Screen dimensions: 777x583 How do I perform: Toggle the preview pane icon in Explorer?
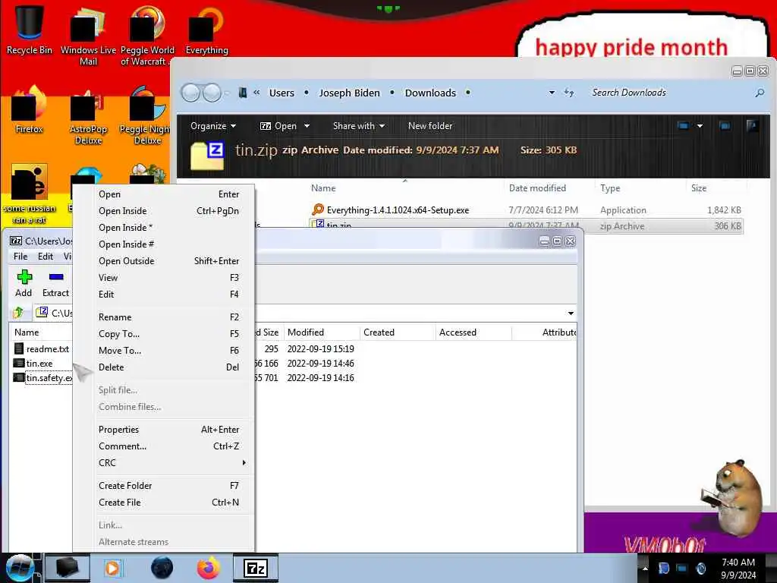click(725, 126)
